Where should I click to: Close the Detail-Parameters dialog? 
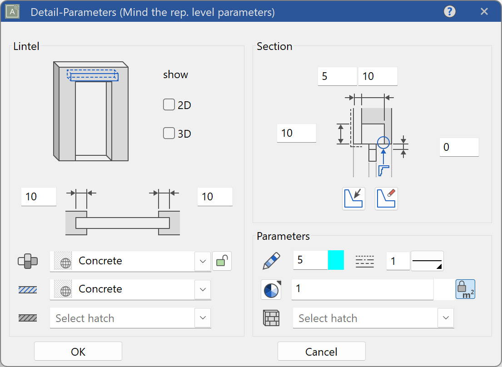click(484, 12)
